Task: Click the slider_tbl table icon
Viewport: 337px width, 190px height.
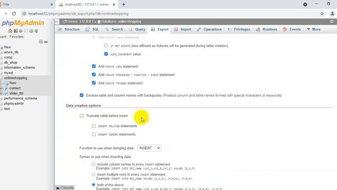Action: click(6, 93)
